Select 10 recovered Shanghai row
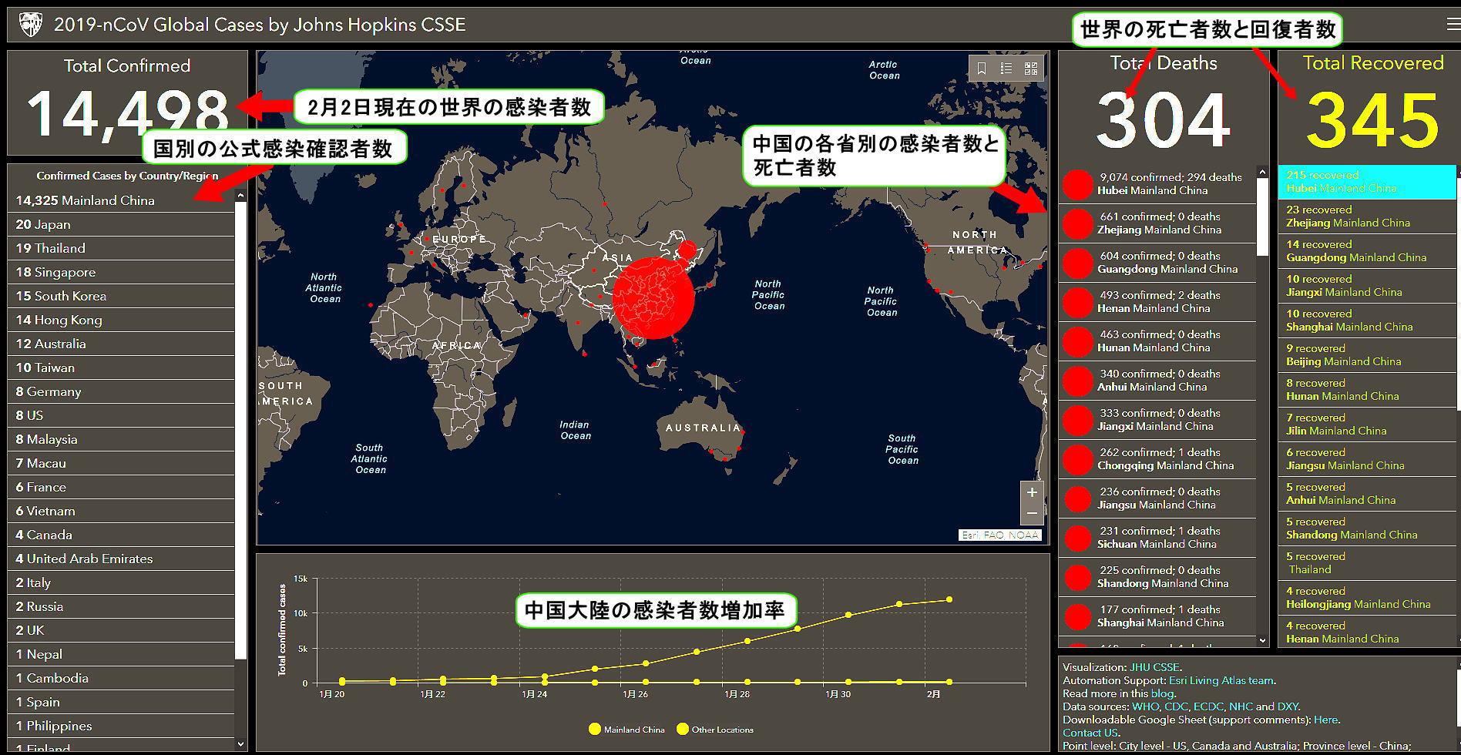This screenshot has width=1461, height=755. [x=1367, y=320]
